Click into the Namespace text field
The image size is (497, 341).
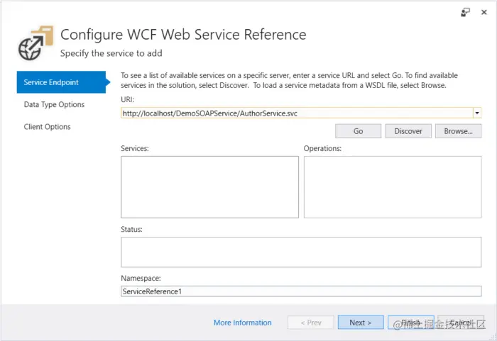(x=301, y=291)
